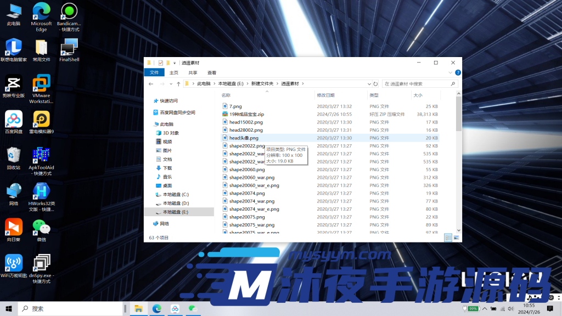Open the 文件 menu
Viewport: 562px width, 316px height.
(x=154, y=72)
